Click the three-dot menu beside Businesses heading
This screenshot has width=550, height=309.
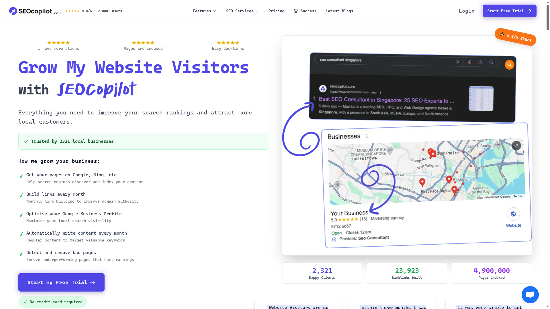click(x=367, y=136)
